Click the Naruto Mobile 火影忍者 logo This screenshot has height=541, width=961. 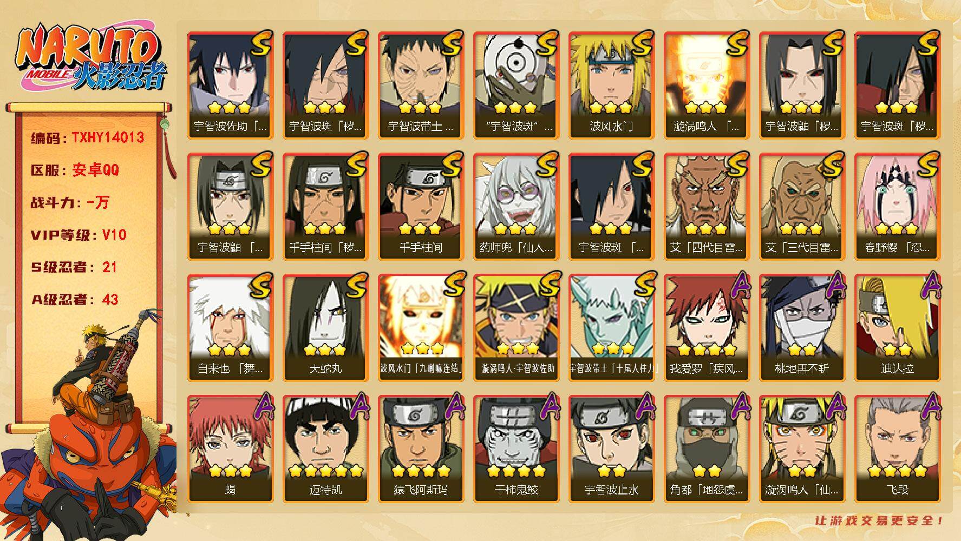(x=89, y=58)
